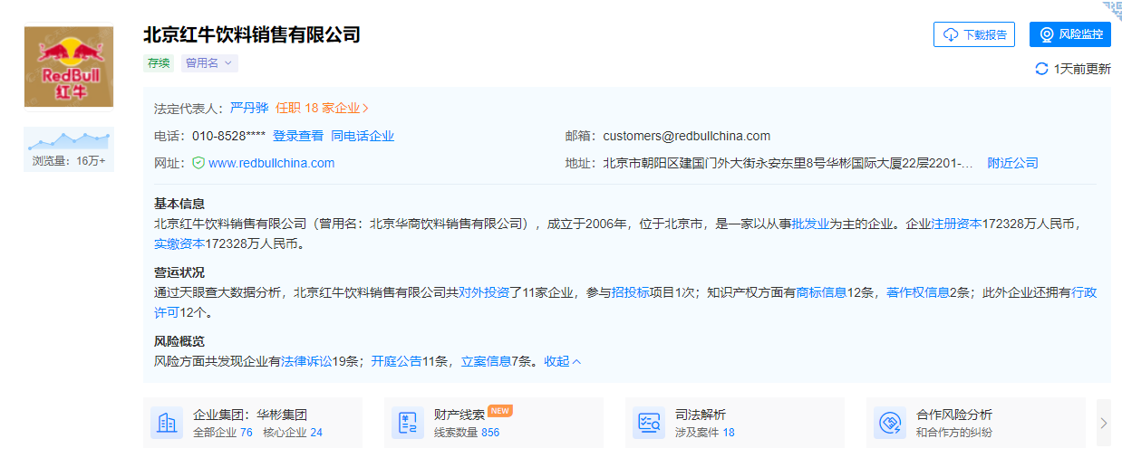
Task: Open 法律诉讼 lawsuits link
Action: (306, 361)
